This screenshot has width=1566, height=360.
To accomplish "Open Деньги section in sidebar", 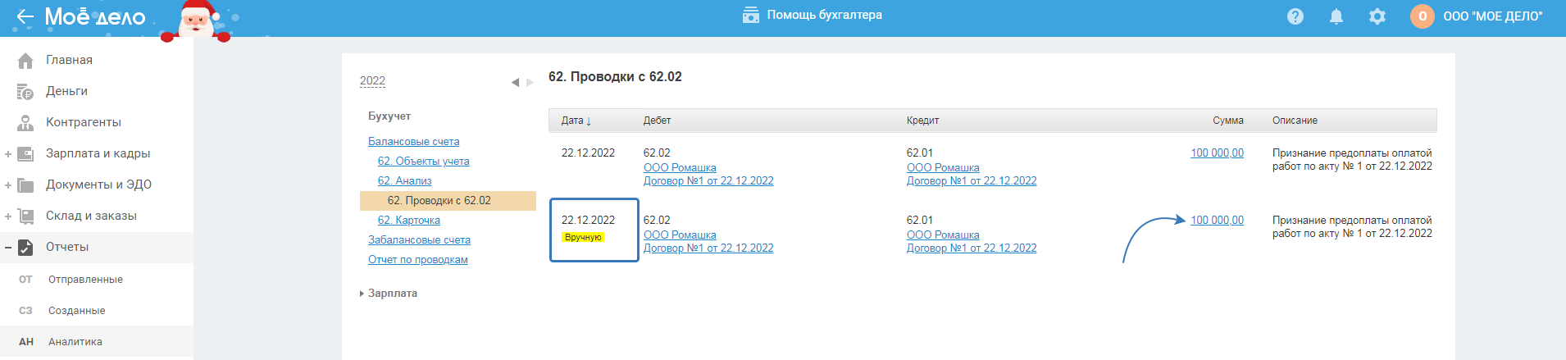I will pyautogui.click(x=66, y=91).
